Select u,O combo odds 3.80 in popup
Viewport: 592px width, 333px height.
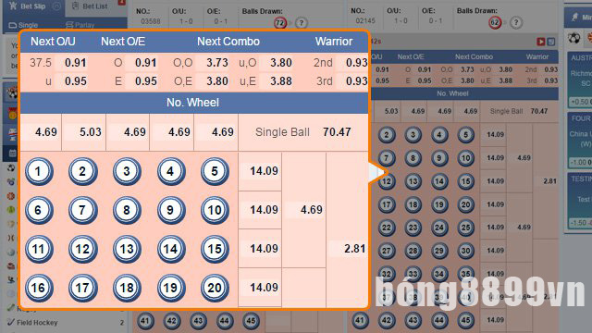click(281, 63)
